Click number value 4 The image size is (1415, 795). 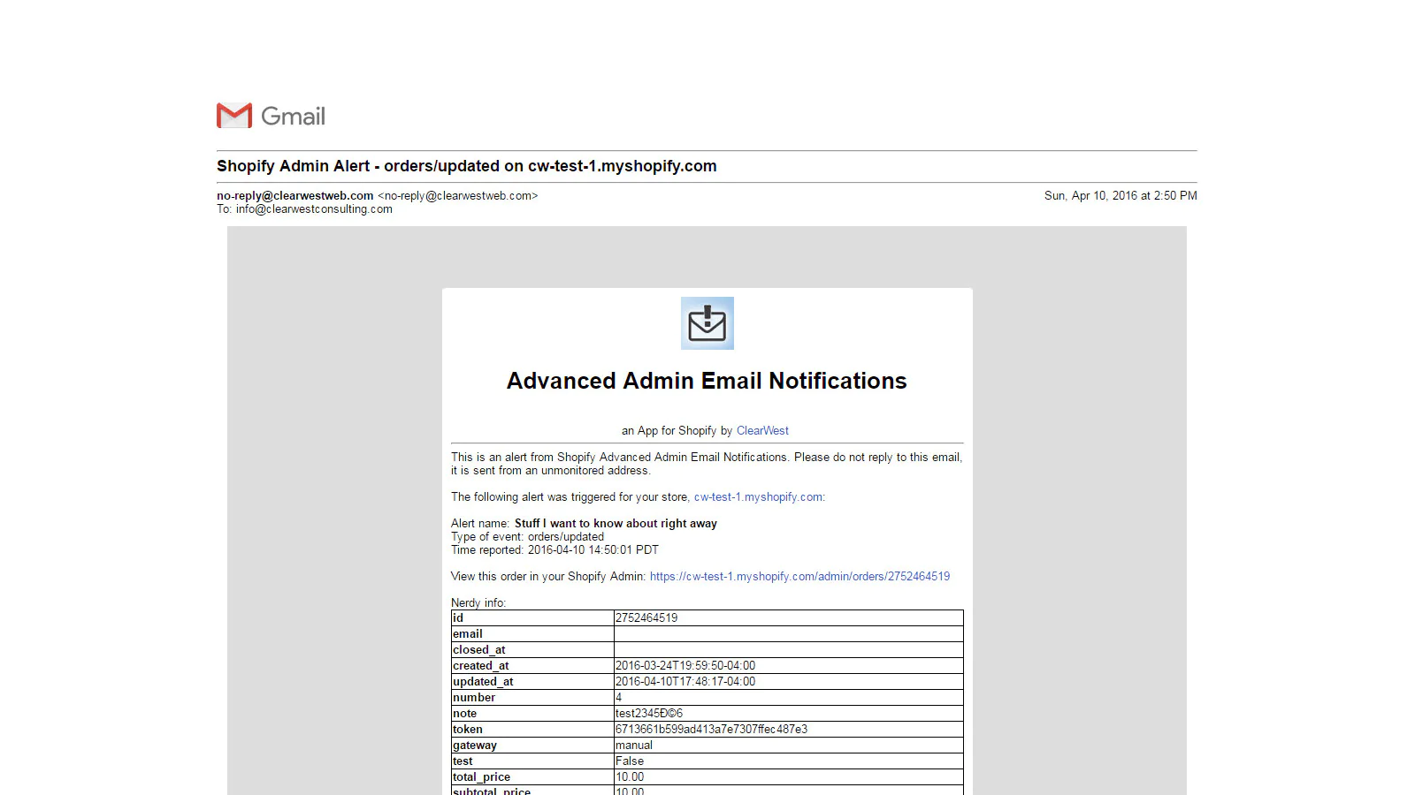(619, 698)
